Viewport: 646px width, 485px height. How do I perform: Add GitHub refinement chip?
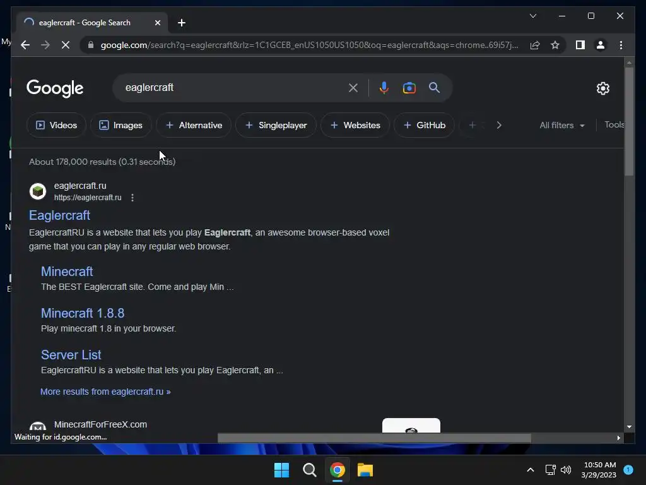pos(424,125)
